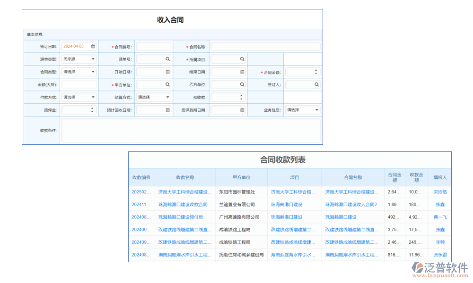Click the 源单号 search magnifier
This screenshot has width=473, height=283.
pyautogui.click(x=168, y=59)
